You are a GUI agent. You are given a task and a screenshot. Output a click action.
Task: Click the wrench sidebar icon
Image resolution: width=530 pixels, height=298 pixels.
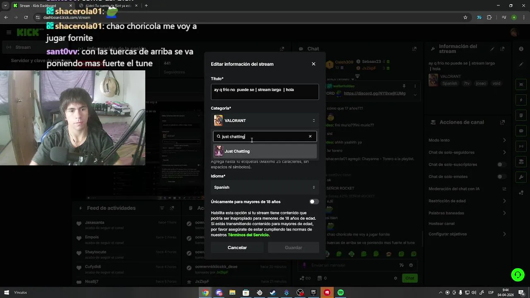click(x=521, y=177)
